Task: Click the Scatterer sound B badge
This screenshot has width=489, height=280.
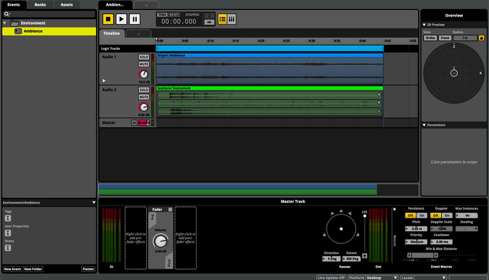Action: click(x=379, y=102)
